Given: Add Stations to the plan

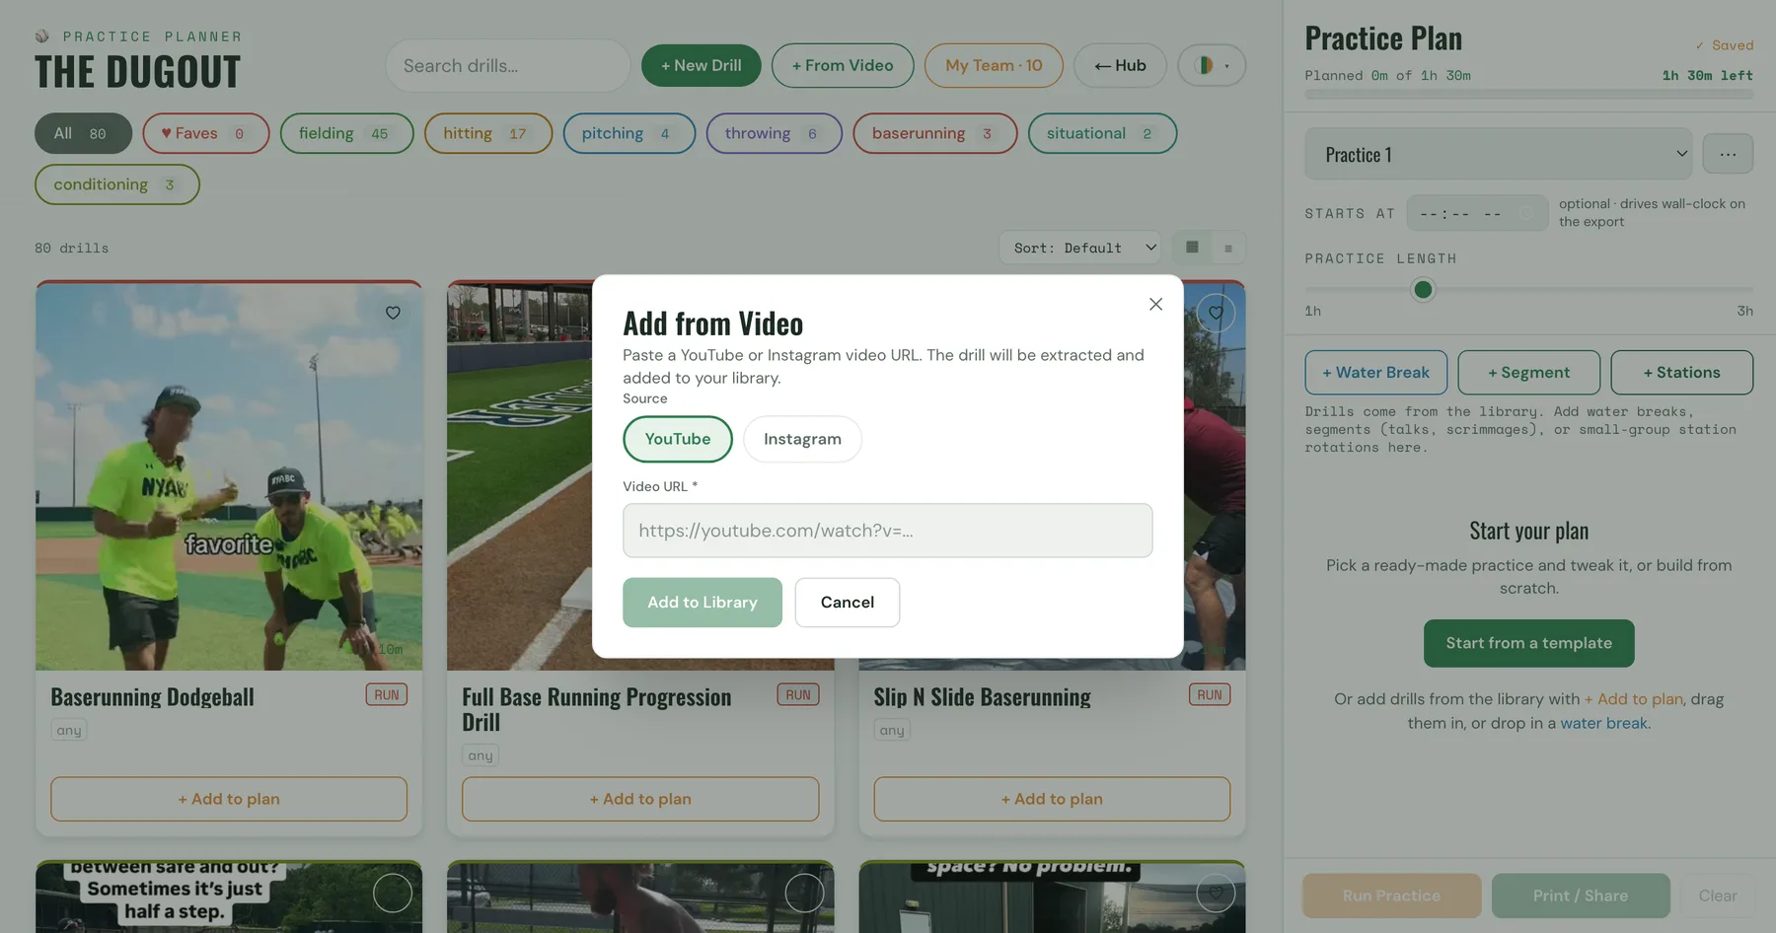Looking at the screenshot, I should (1681, 373).
